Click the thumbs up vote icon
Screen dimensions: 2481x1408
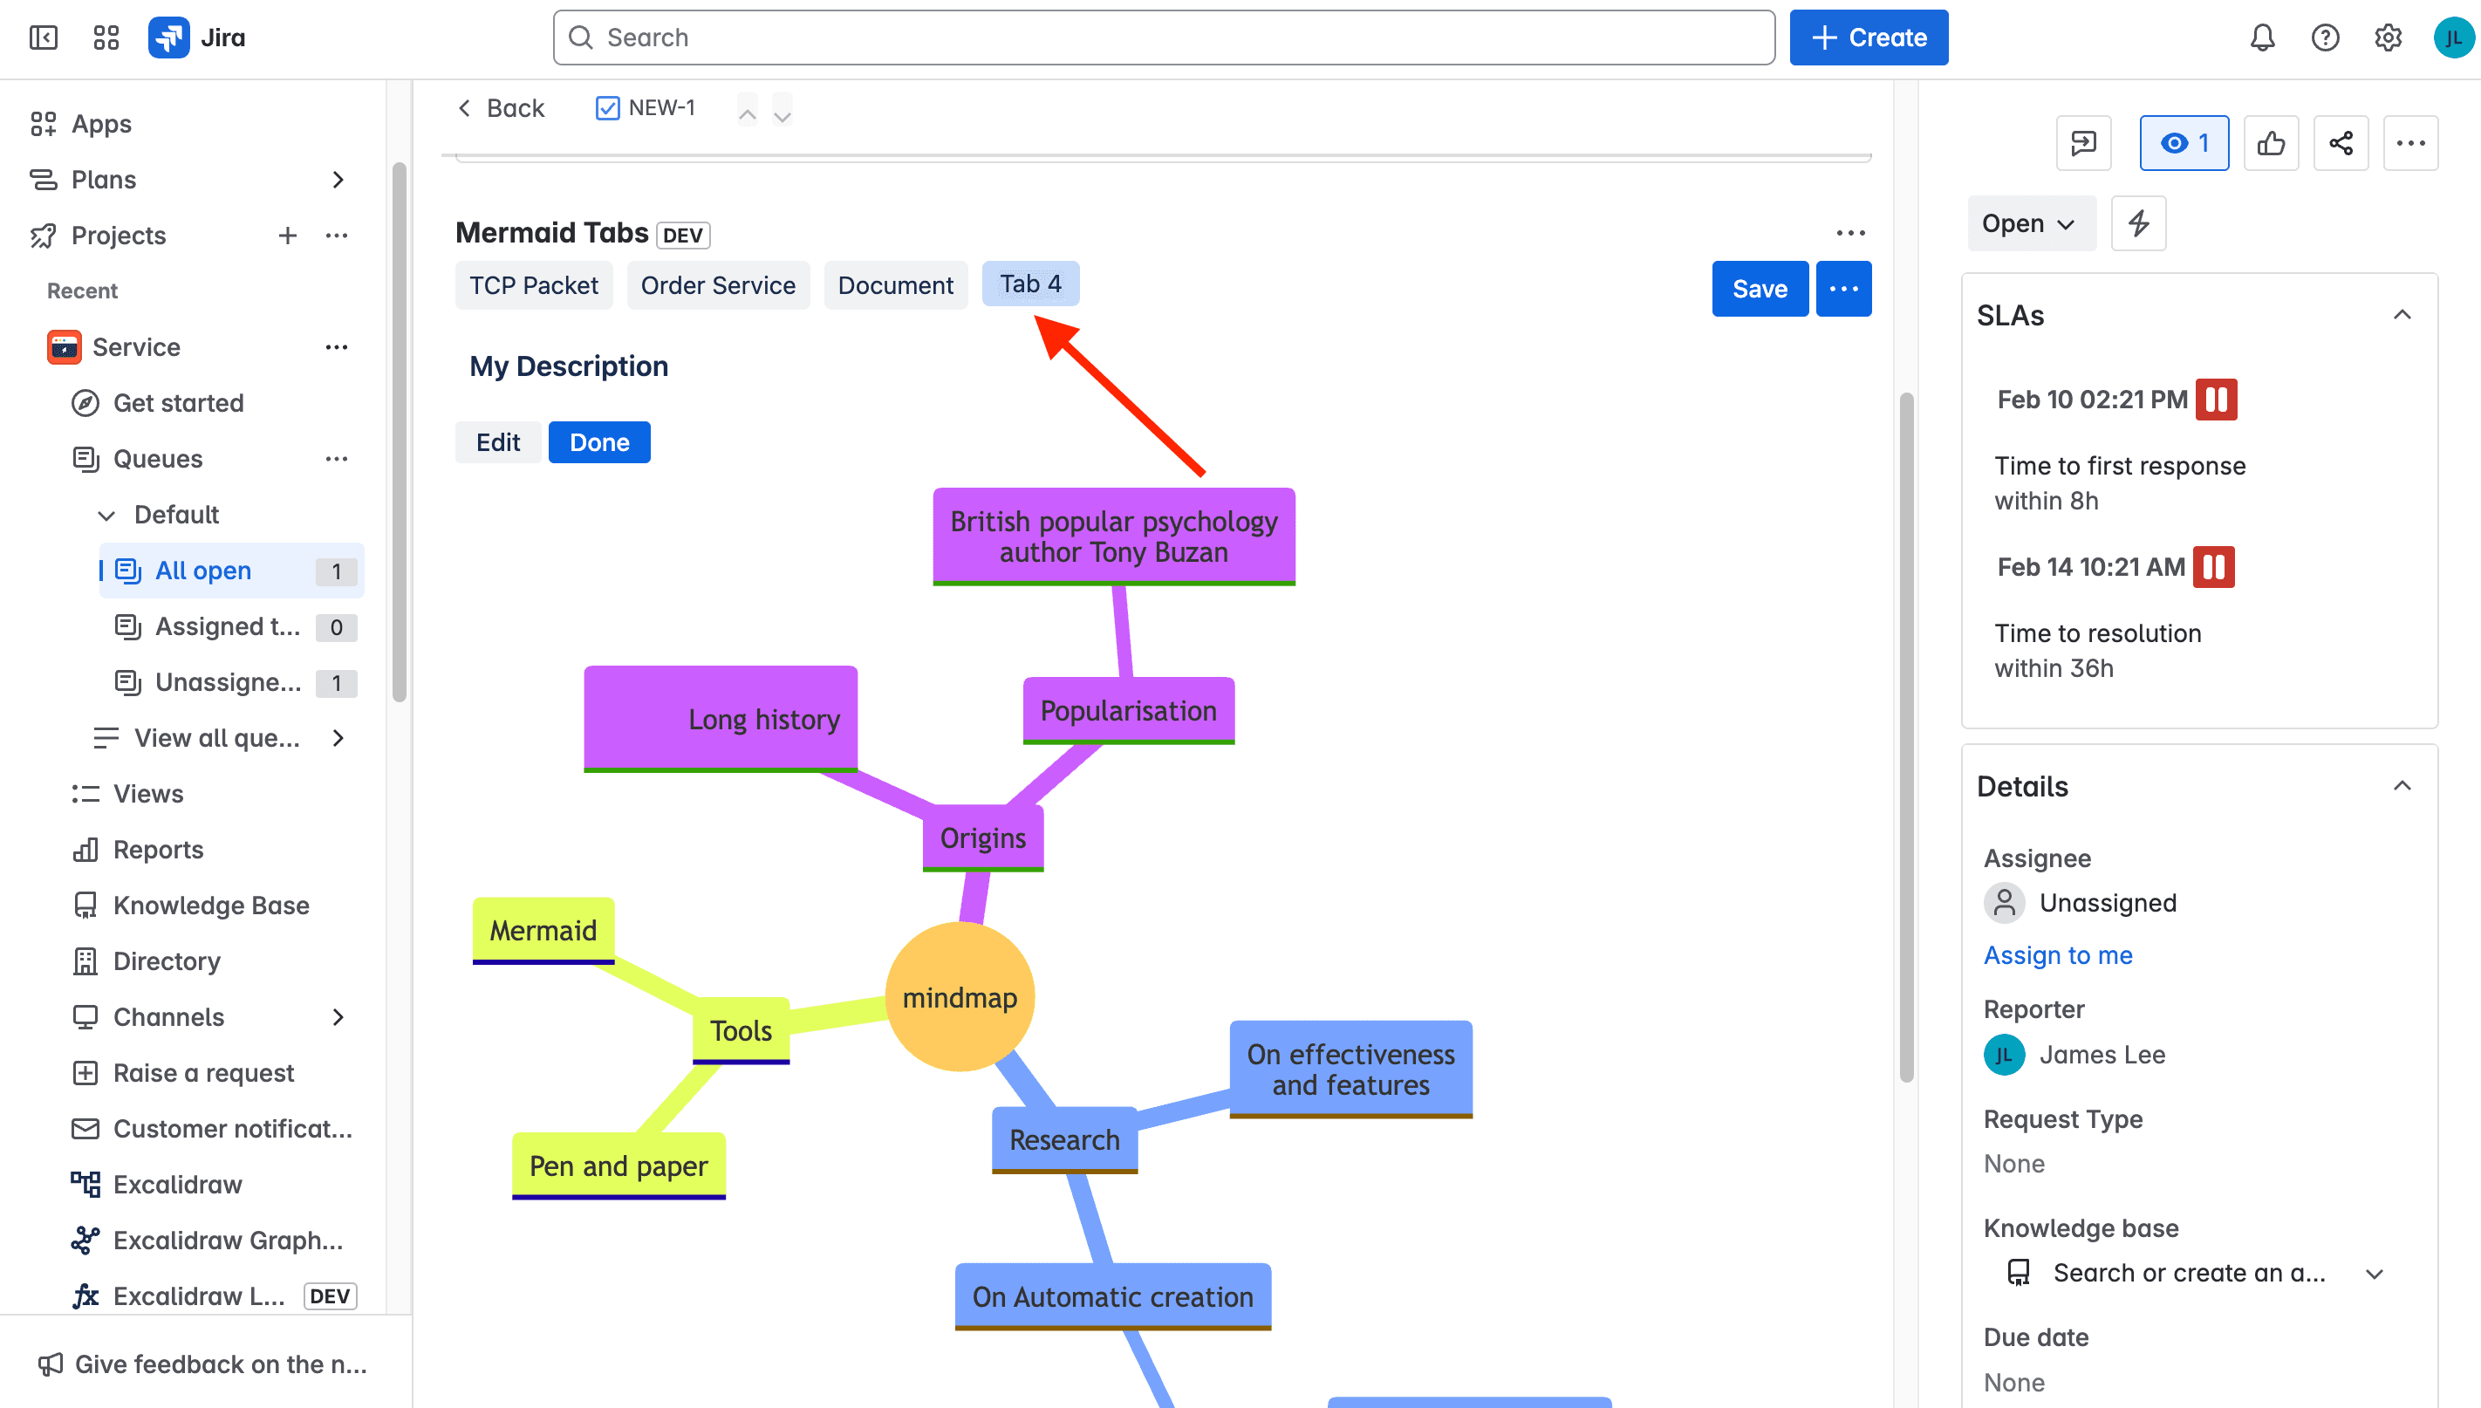click(2270, 143)
